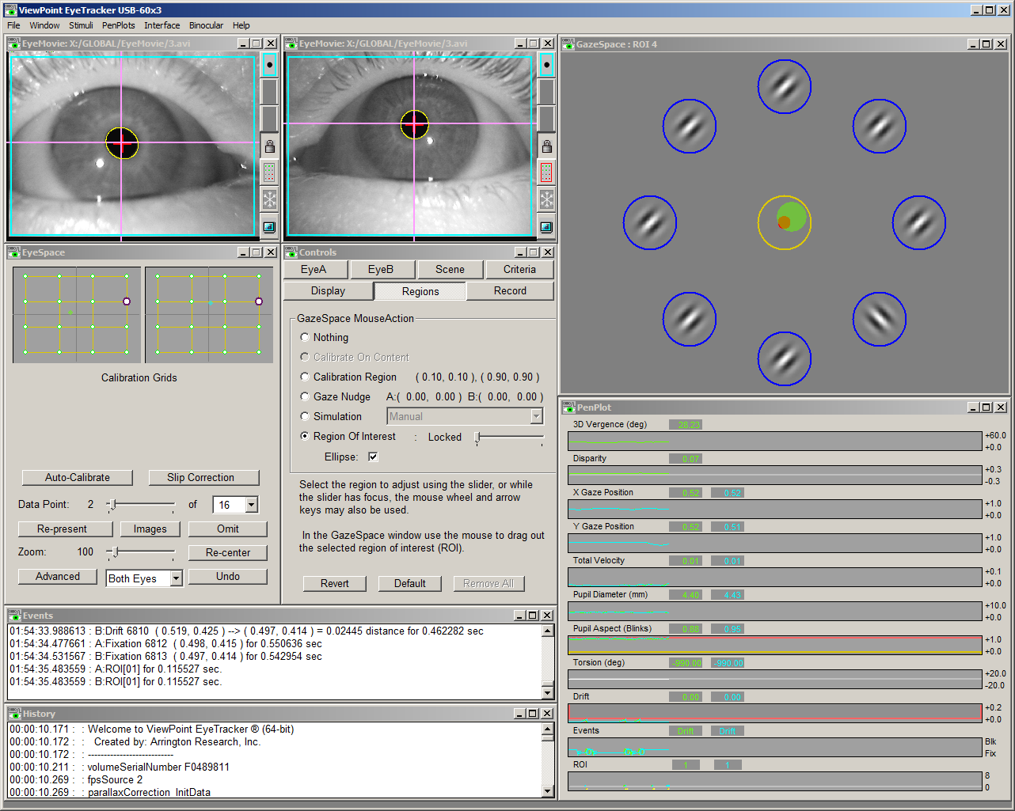The height and width of the screenshot is (811, 1015).
Task: Select the snowflake freeze icon in EyeMovie panel
Action: click(269, 199)
